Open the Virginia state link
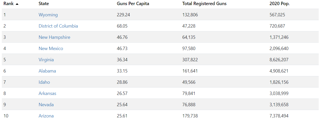 pos(46,60)
